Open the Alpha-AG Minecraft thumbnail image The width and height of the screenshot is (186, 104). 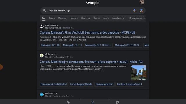(139, 73)
